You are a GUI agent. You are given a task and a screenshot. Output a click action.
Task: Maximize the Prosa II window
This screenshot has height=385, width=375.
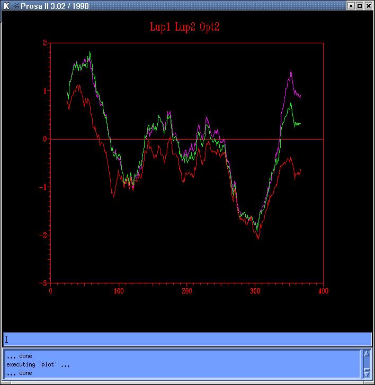(x=360, y=6)
